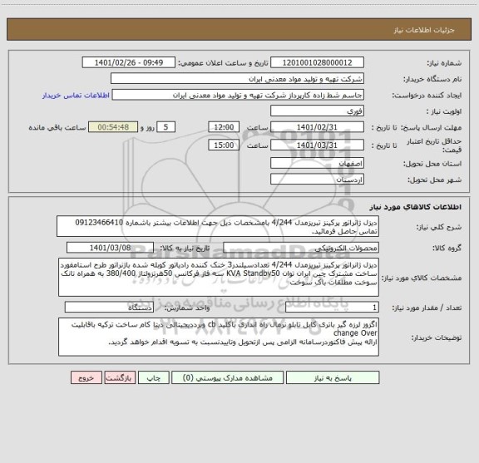
Task: Click the label 'گروه کالا:'
Action: pos(447,248)
